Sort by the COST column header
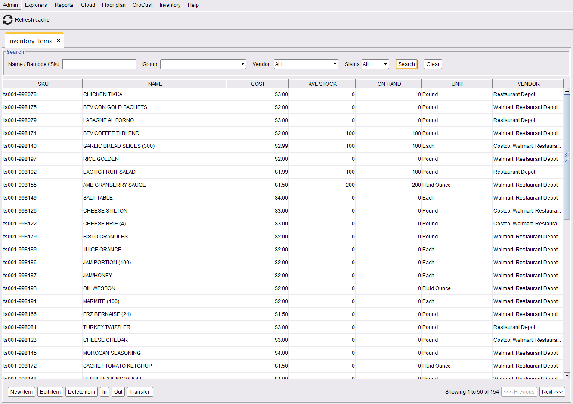Screen dimensions: 573x404 pos(258,84)
